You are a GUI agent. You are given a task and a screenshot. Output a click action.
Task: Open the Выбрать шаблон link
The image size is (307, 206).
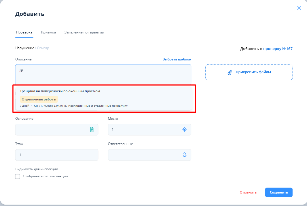(177, 59)
